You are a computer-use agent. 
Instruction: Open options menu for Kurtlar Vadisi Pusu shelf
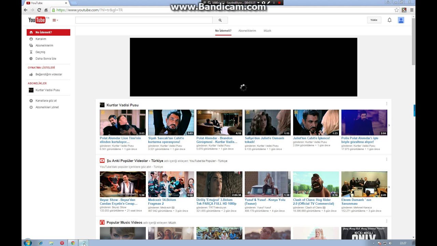point(387,104)
